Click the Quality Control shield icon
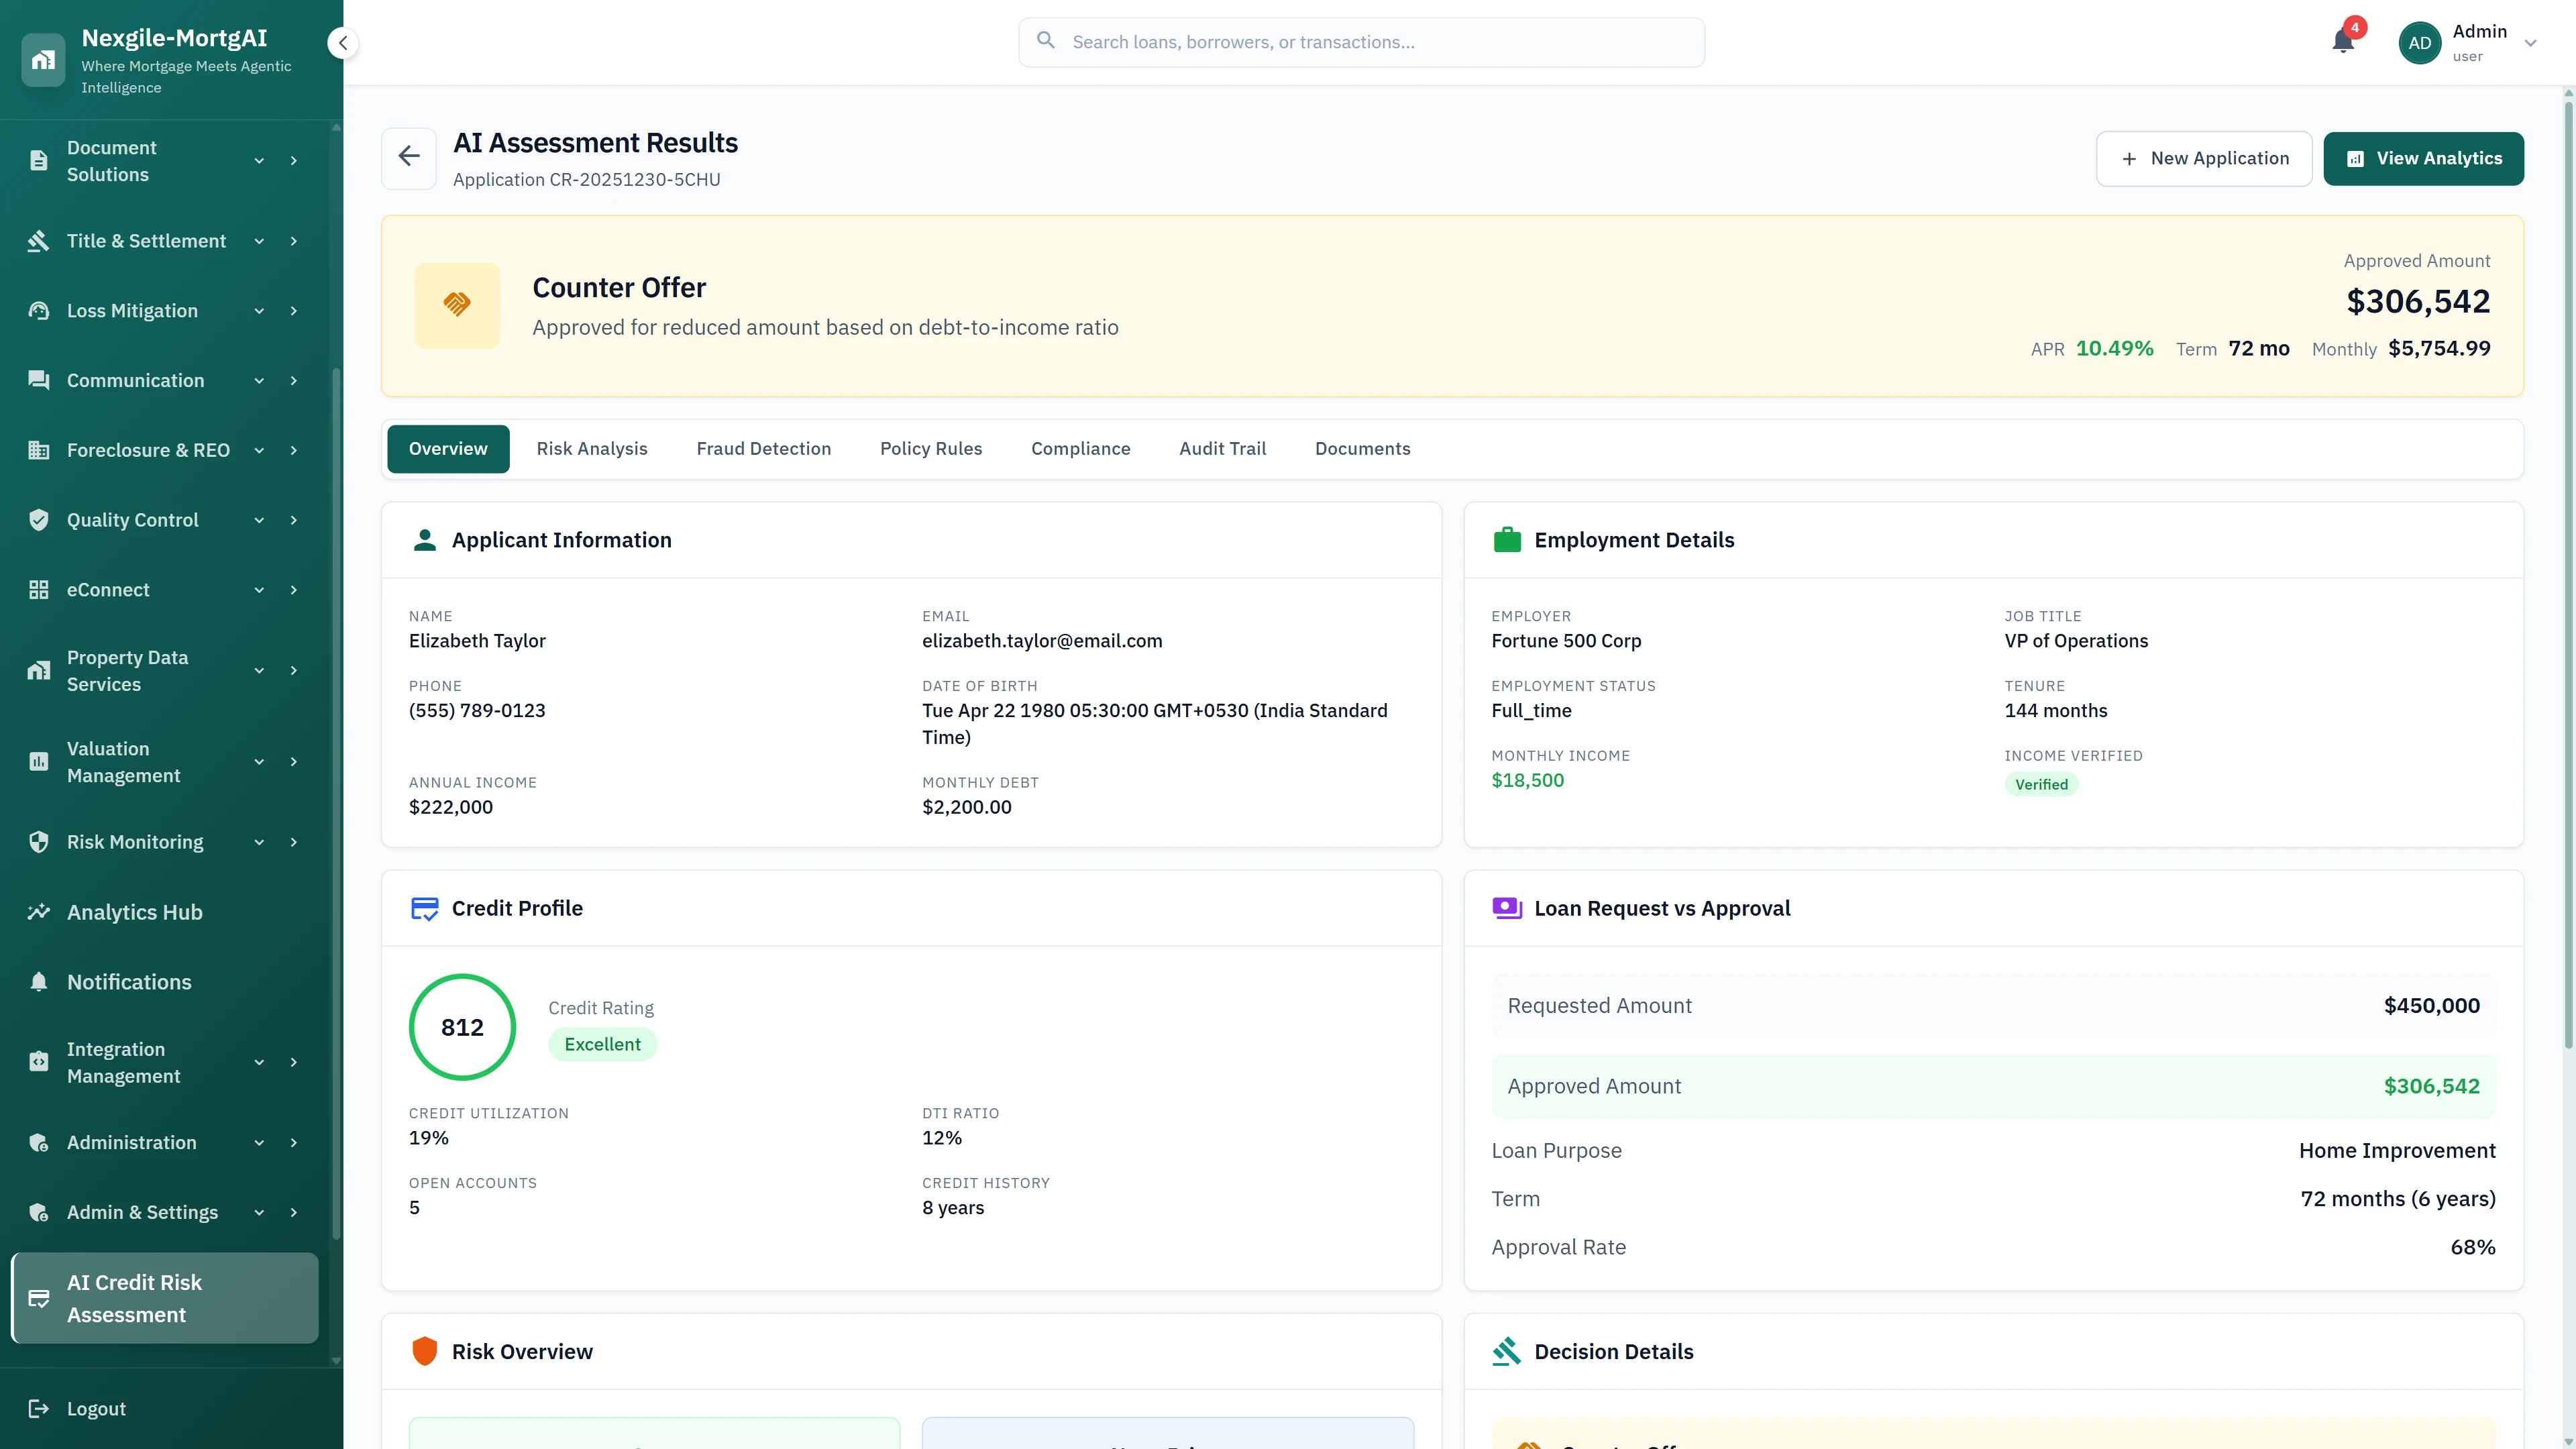 pyautogui.click(x=38, y=520)
